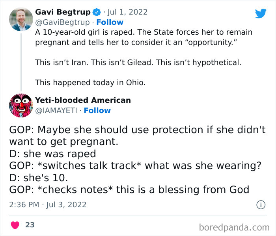Open Gavi Begtrup's profile photo
Screen dimensions: 276x236
click(21, 19)
